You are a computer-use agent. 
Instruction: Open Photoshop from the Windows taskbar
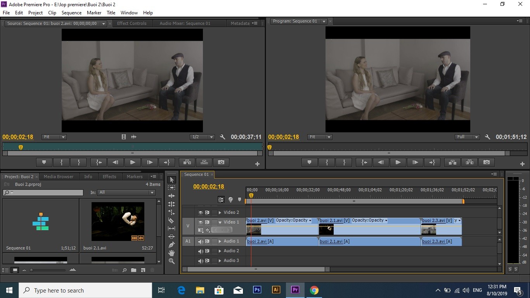pos(257,290)
